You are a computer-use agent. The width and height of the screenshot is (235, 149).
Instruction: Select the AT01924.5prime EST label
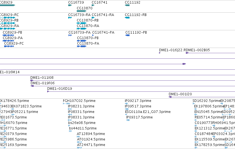(91, 139)
